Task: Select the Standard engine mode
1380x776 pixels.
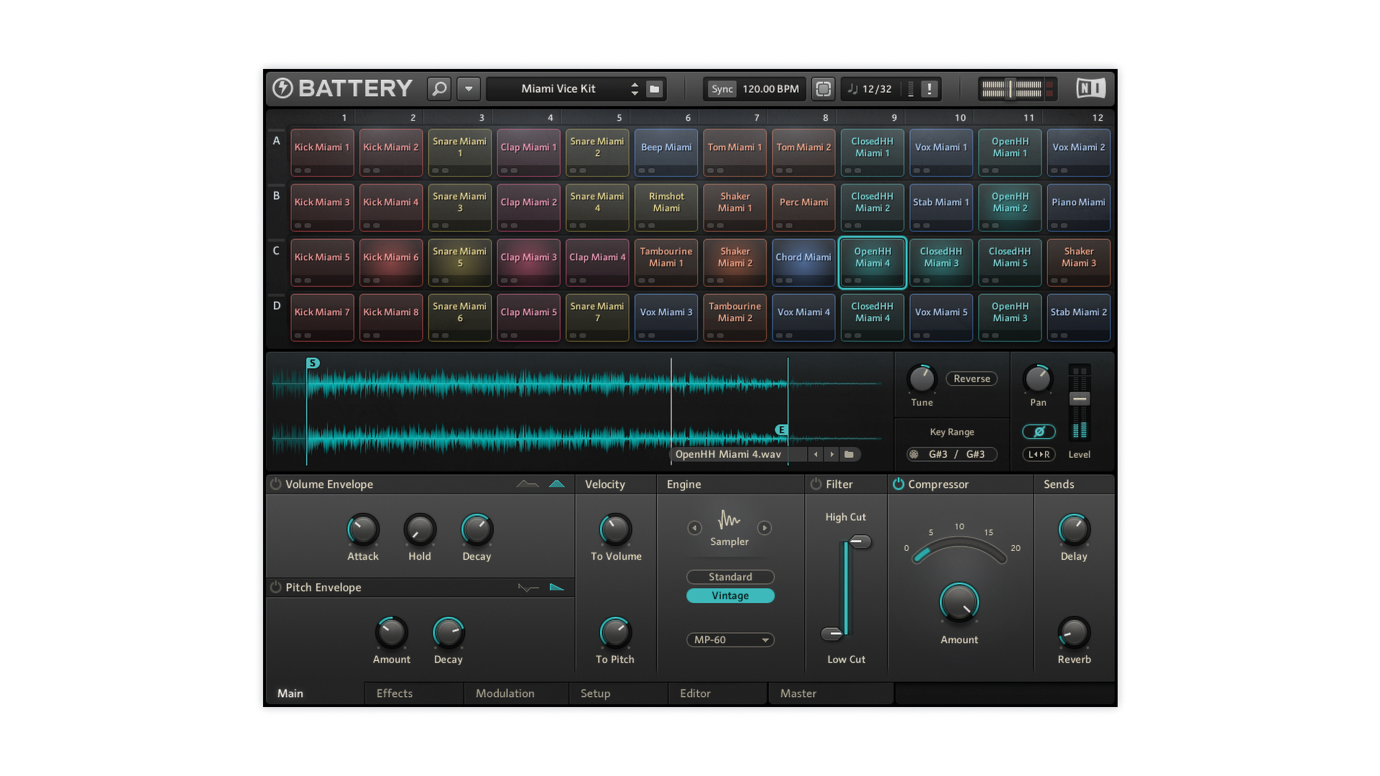Action: 730,577
